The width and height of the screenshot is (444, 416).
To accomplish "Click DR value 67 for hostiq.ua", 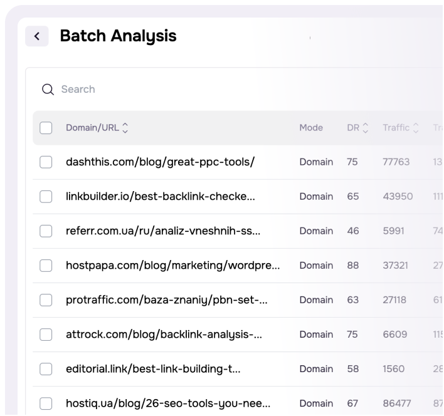I will [x=352, y=403].
